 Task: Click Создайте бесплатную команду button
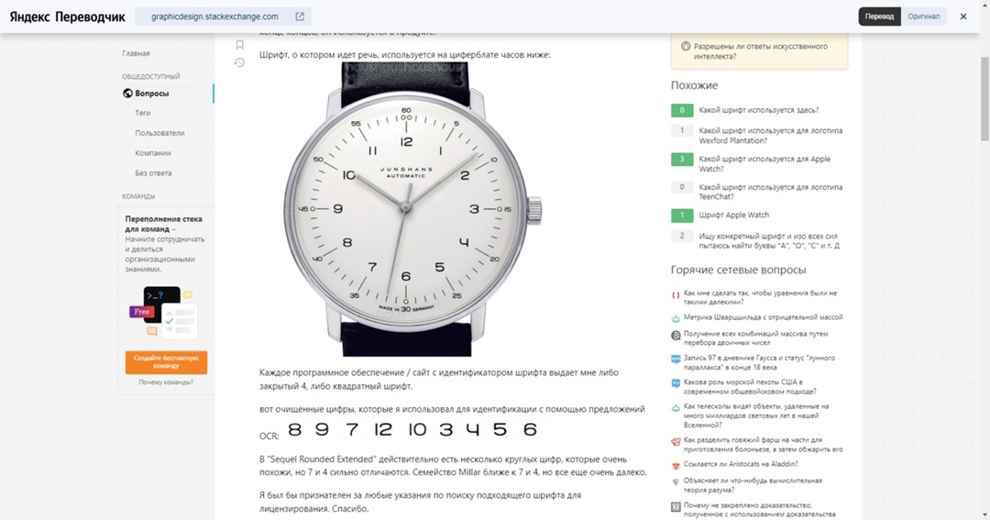coord(166,362)
